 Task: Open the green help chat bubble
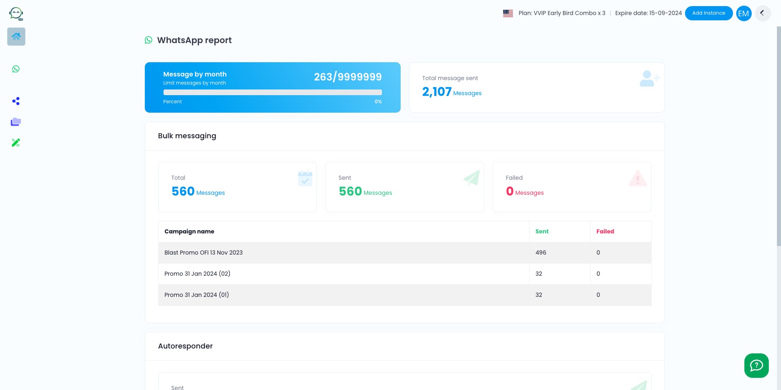pyautogui.click(x=757, y=366)
